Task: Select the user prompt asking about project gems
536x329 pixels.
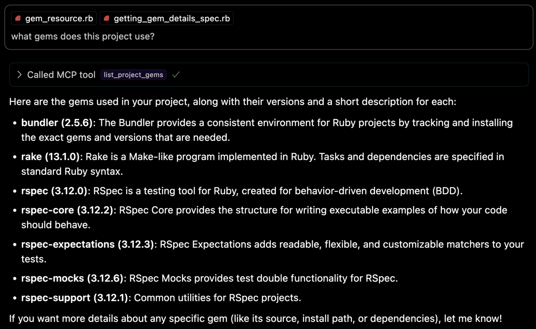Action: [83, 36]
